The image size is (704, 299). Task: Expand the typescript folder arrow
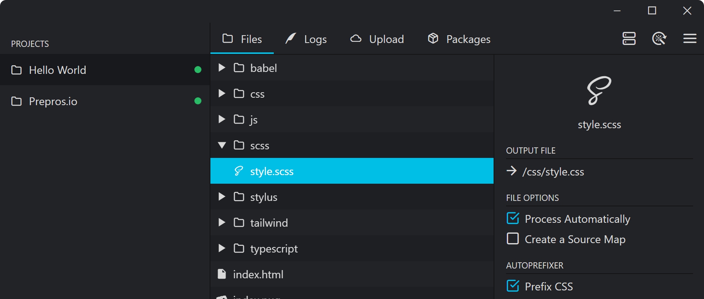[222, 248]
